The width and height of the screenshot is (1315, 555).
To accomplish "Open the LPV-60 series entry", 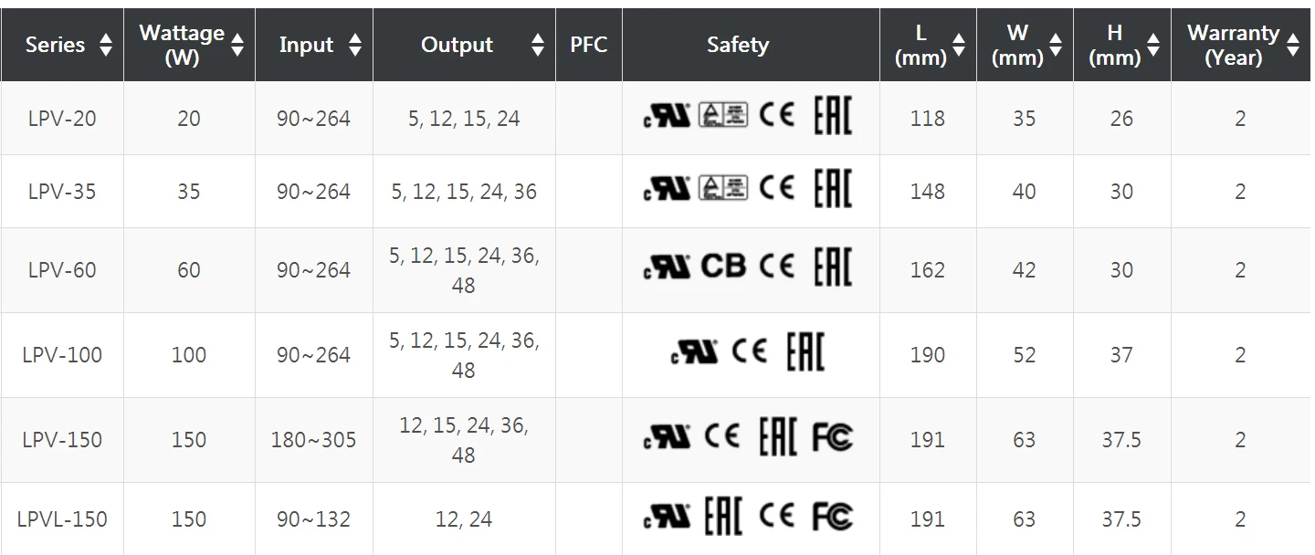I will coord(62,270).
